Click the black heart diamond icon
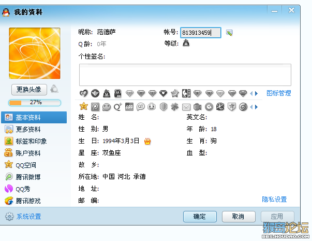312x241 pixels. point(164,93)
